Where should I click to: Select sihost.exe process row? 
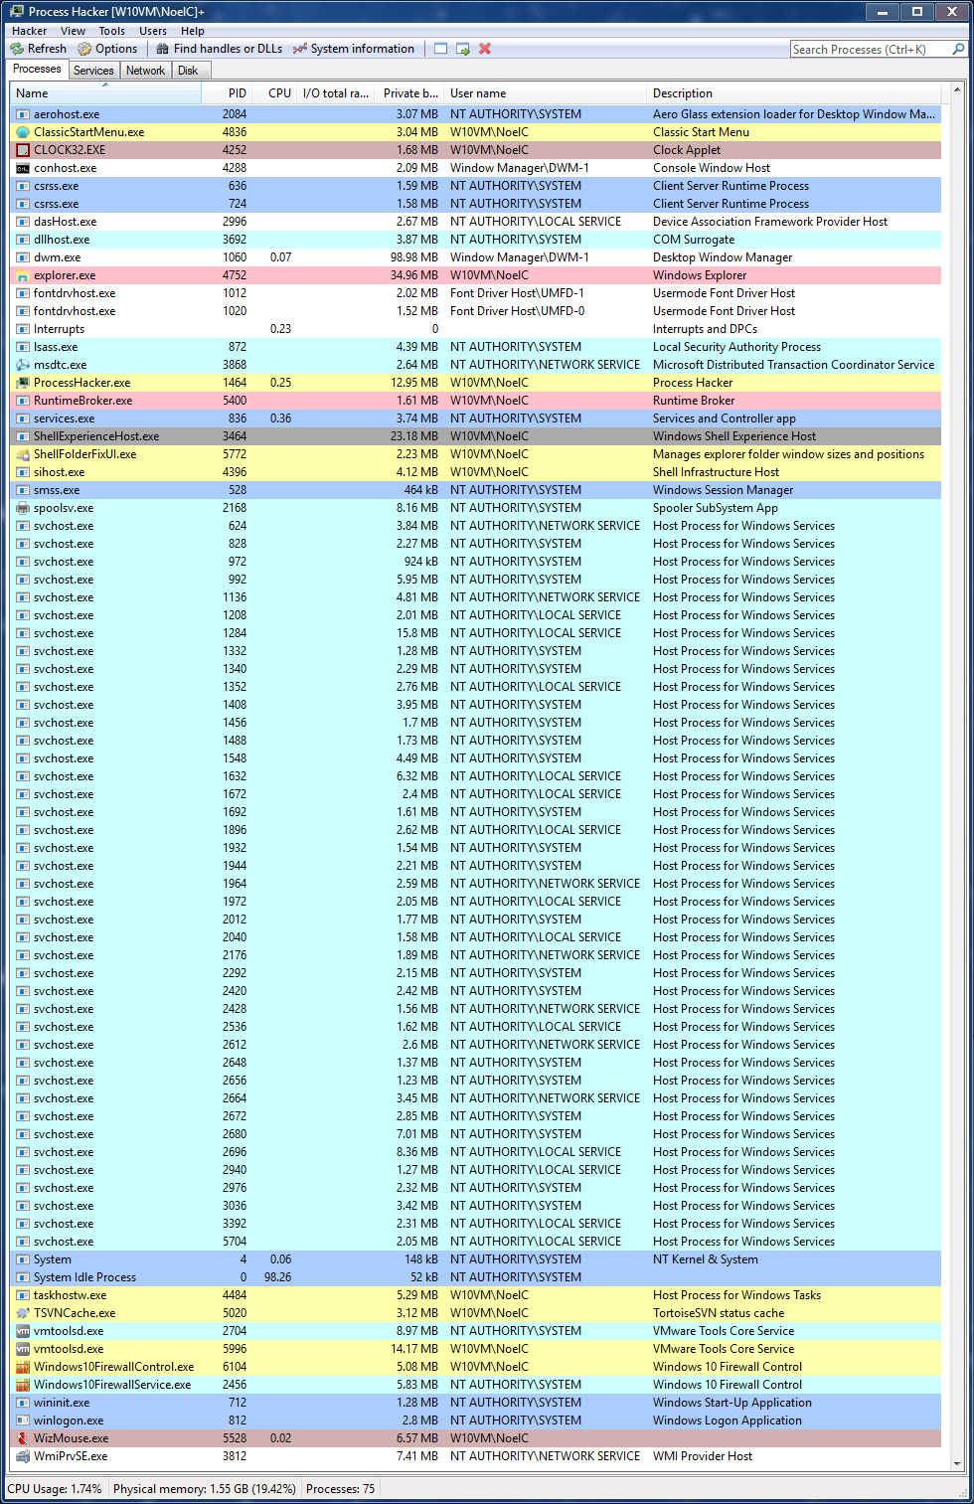[476, 472]
